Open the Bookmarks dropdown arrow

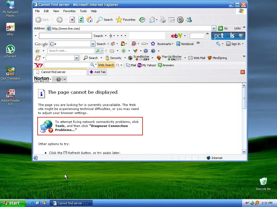coord(173,44)
